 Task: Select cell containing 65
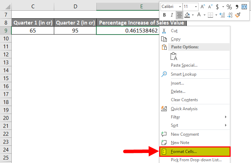click(x=33, y=30)
